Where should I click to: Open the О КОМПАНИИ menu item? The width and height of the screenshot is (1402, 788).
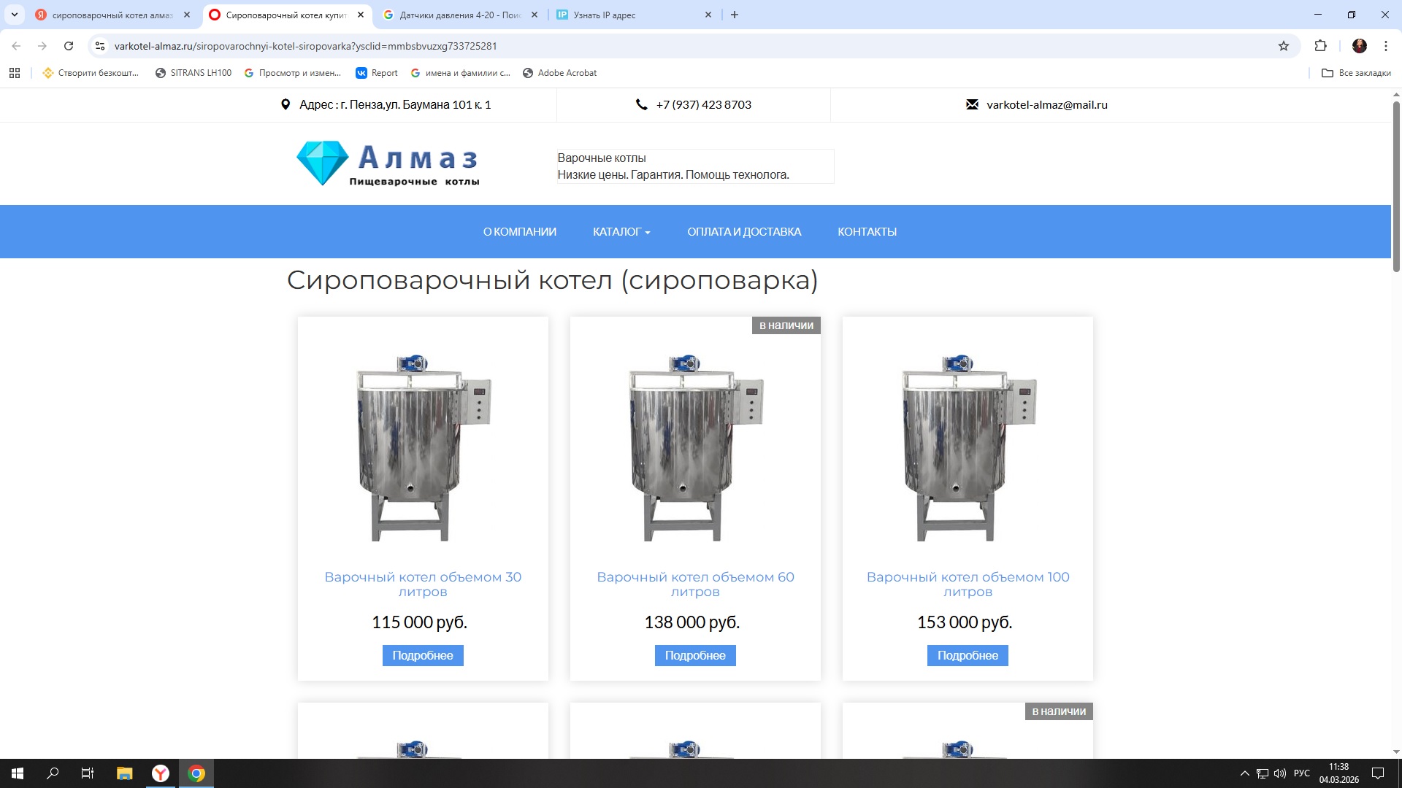tap(519, 232)
